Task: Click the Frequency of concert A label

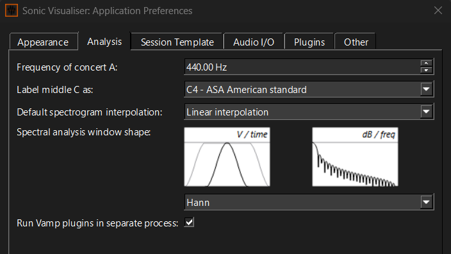Action: click(x=67, y=67)
